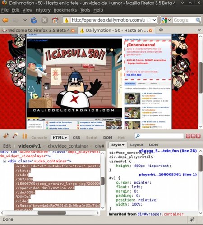The width and height of the screenshot is (203, 225).
Task: Open stylesheet link playerht line 1
Action: (168, 175)
